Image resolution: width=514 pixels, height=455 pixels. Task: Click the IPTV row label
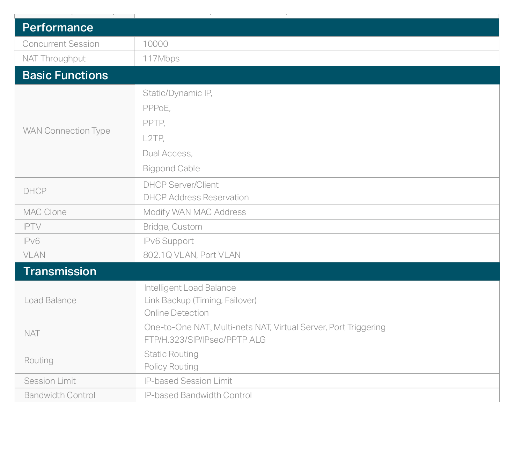[x=32, y=227]
